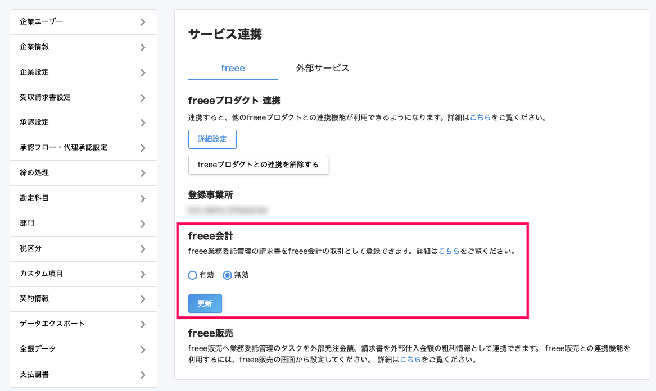
Task: Go to 支払調書 page
Action: pos(83,374)
